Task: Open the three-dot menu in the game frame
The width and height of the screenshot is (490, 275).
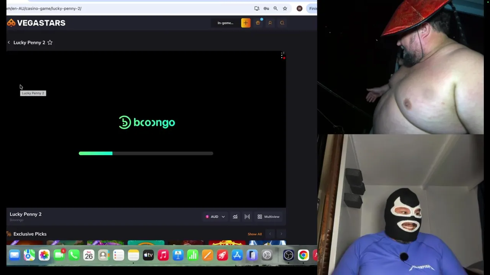Action: [x=282, y=56]
